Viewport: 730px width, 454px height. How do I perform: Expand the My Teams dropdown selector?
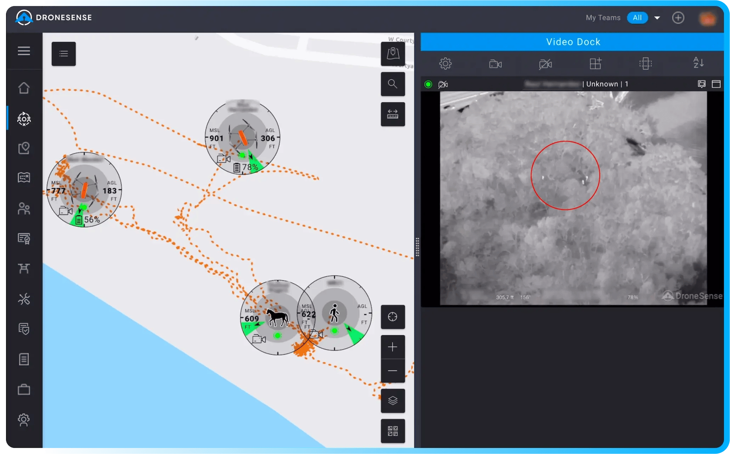click(657, 17)
